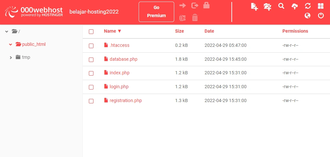This screenshot has width=330, height=157.
Task: Click the dimmed archive icon
Action: pos(183,18)
